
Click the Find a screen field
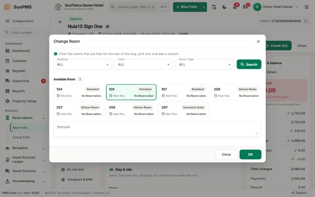(24, 32)
